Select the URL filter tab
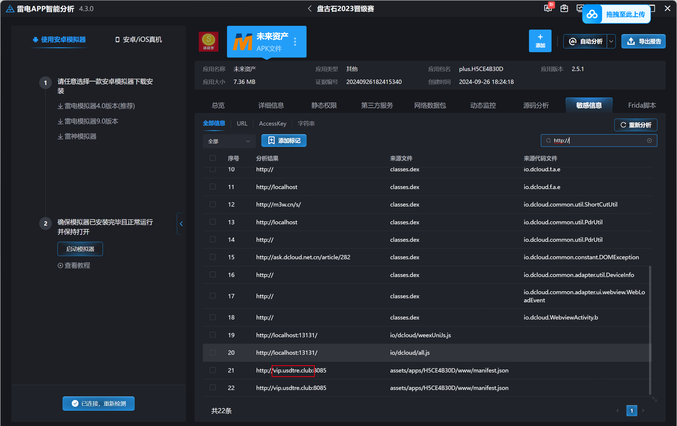Screen dimensions: 677x426 coord(242,123)
